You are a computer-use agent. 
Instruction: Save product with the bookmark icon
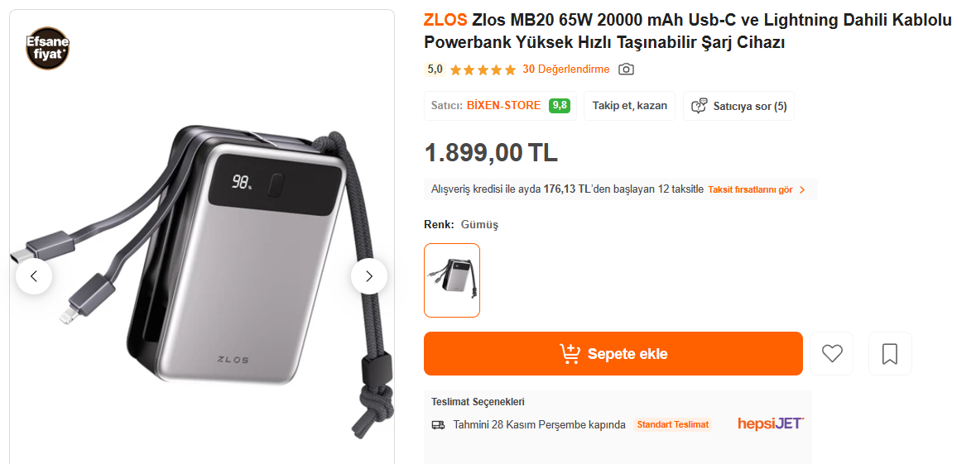coord(889,354)
